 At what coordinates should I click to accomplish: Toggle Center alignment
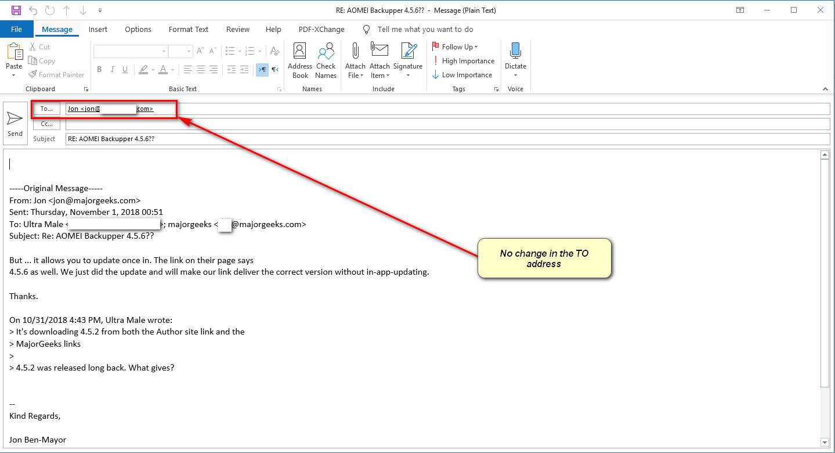201,70
